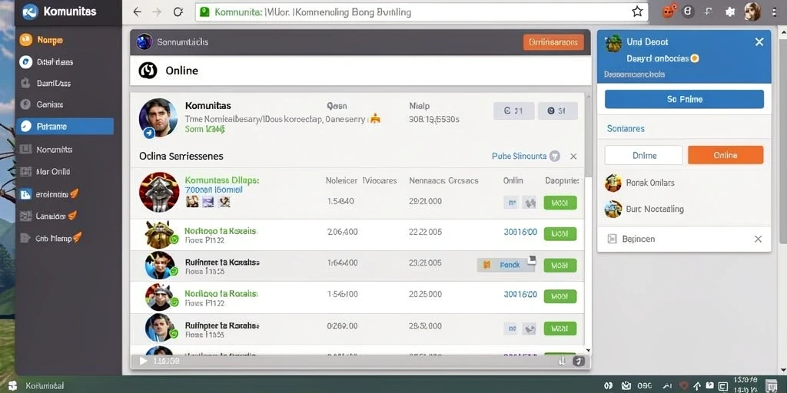
Task: Open the Komuntass Dllaps avatar
Action: pyautogui.click(x=159, y=192)
